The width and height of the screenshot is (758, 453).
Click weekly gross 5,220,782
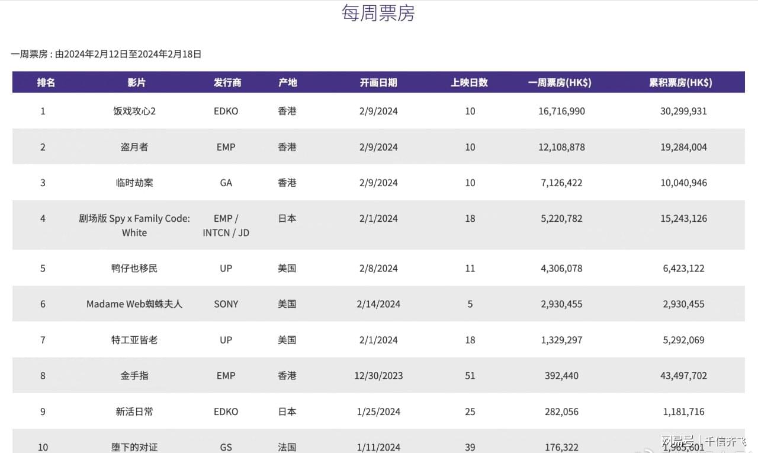[561, 218]
